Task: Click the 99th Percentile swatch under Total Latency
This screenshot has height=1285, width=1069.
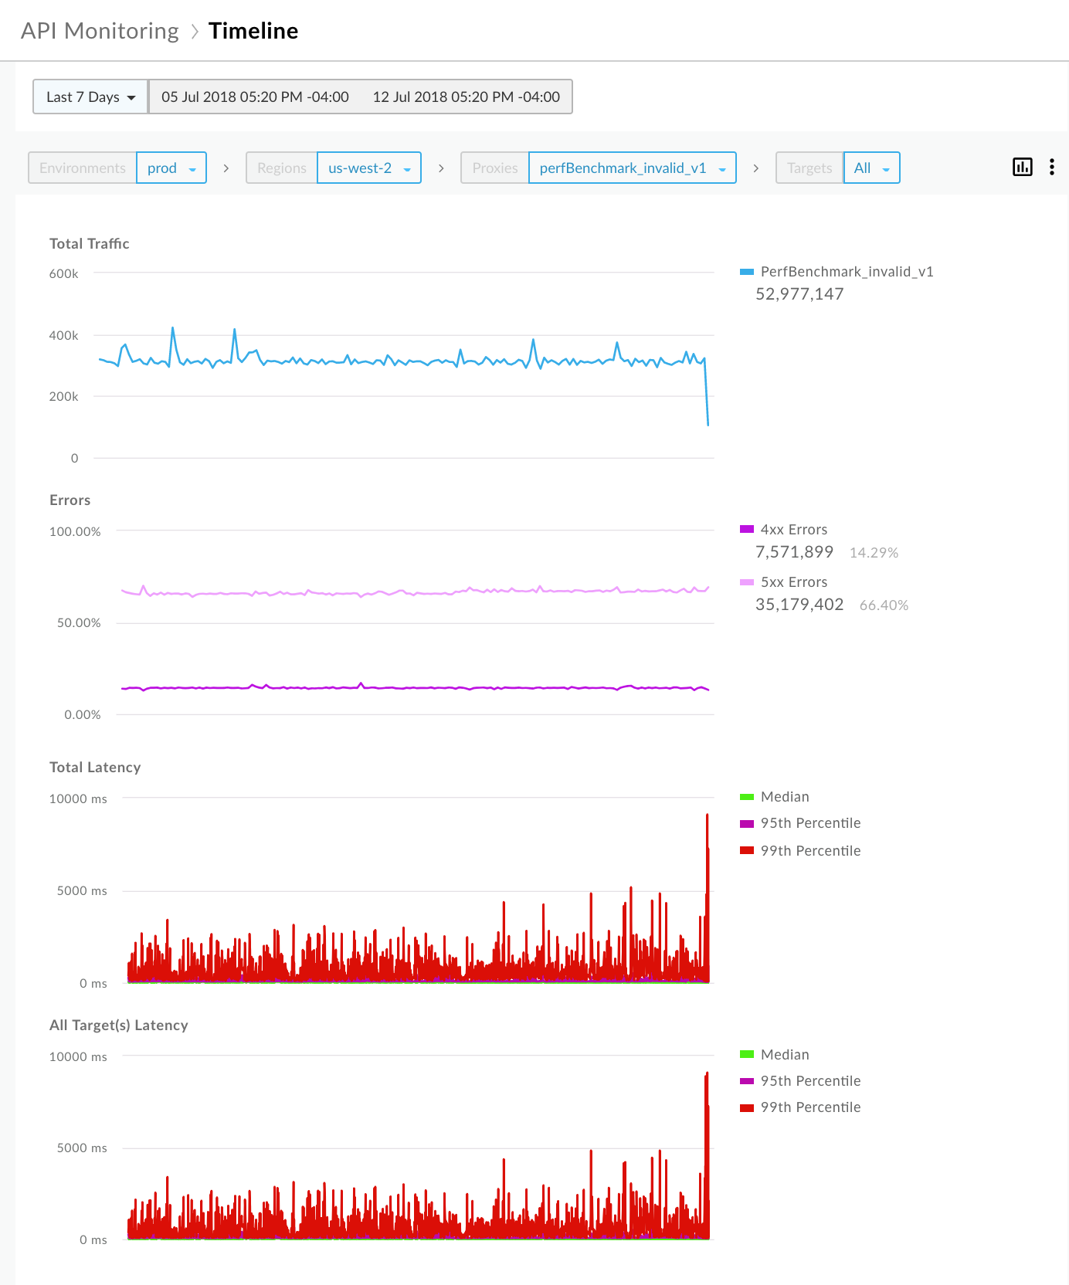Action: tap(746, 850)
